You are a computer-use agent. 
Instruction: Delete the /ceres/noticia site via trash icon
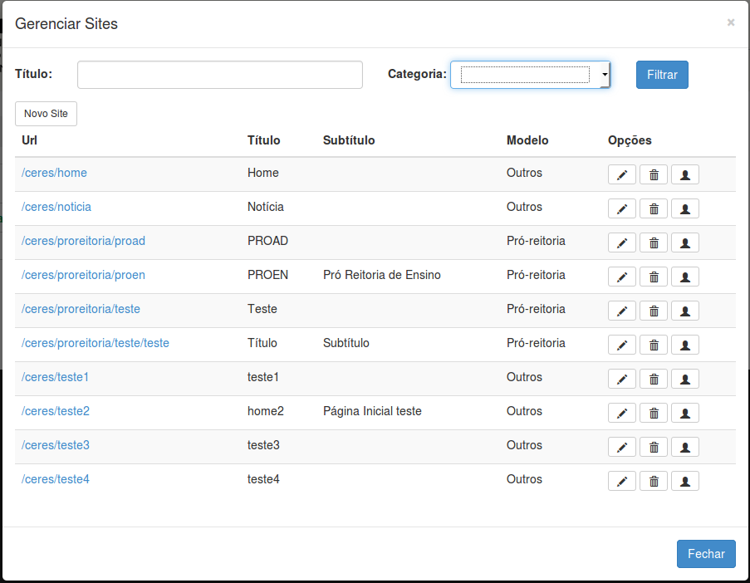pyautogui.click(x=654, y=208)
